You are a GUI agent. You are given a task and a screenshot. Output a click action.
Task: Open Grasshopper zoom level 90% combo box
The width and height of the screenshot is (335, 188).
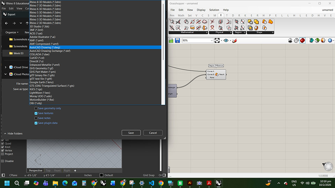(197, 40)
